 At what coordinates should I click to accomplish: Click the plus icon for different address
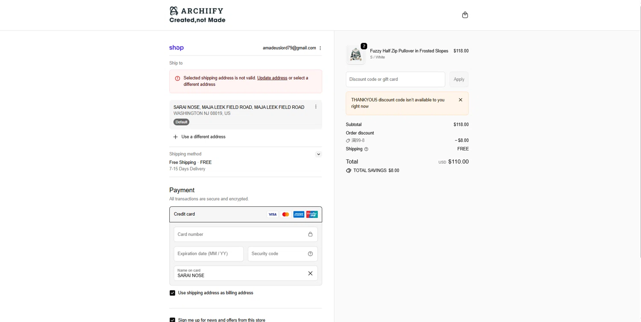[x=175, y=137]
